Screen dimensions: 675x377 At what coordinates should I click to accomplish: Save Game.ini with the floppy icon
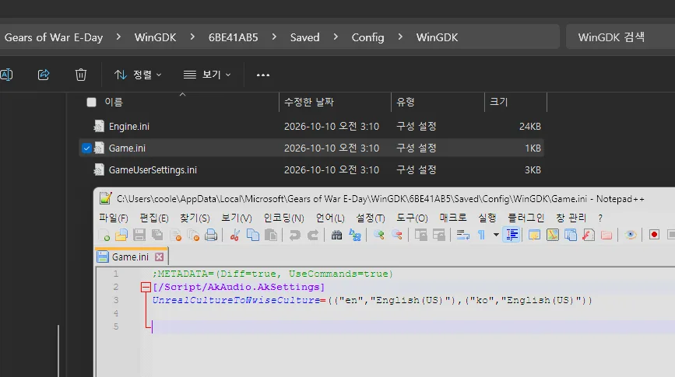click(x=139, y=236)
